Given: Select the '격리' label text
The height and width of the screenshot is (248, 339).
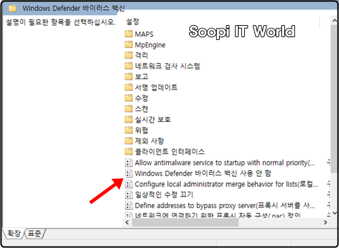Looking at the screenshot, I should point(142,56).
